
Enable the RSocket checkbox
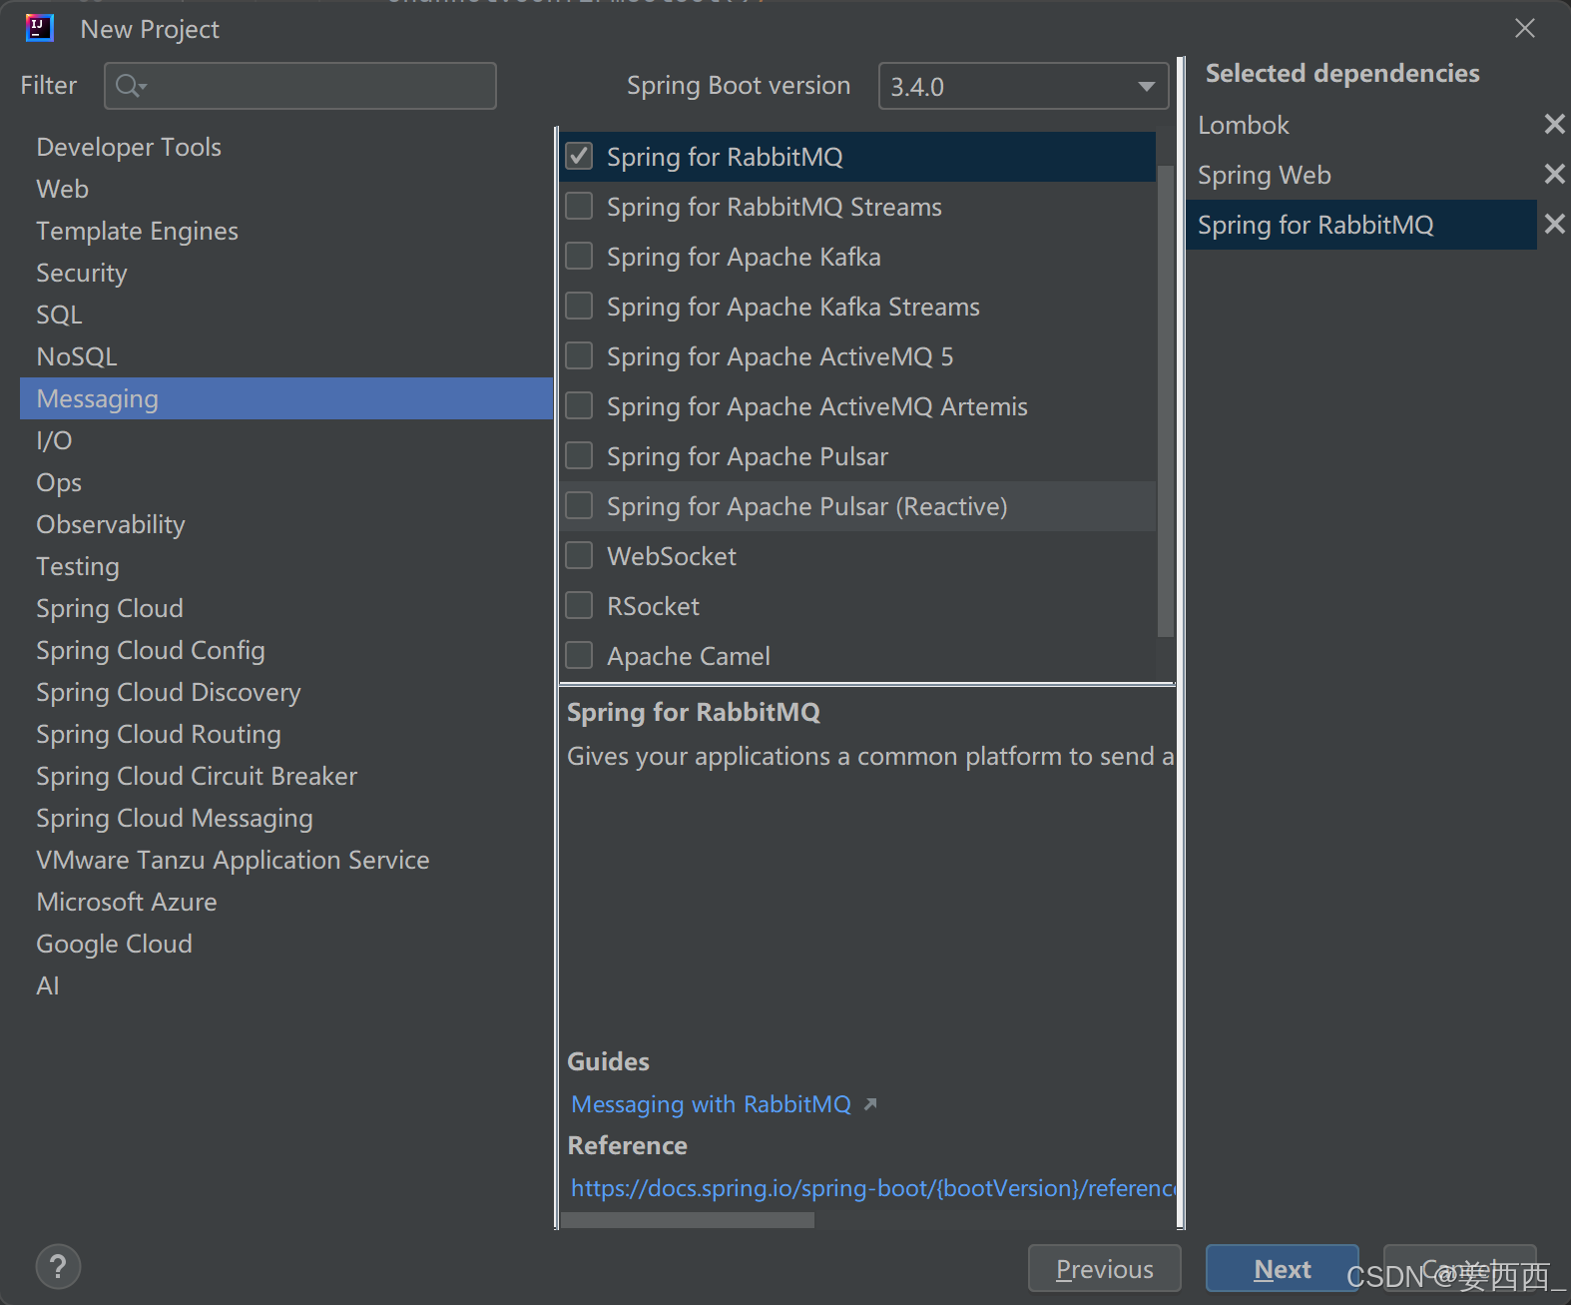coord(579,605)
